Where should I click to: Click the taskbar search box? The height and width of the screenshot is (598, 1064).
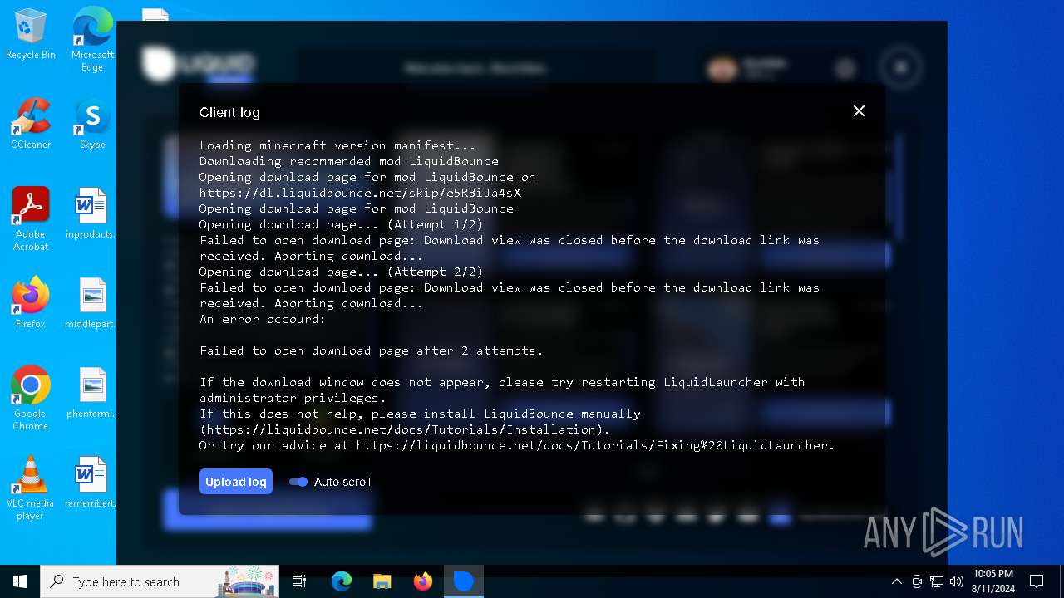point(161,581)
